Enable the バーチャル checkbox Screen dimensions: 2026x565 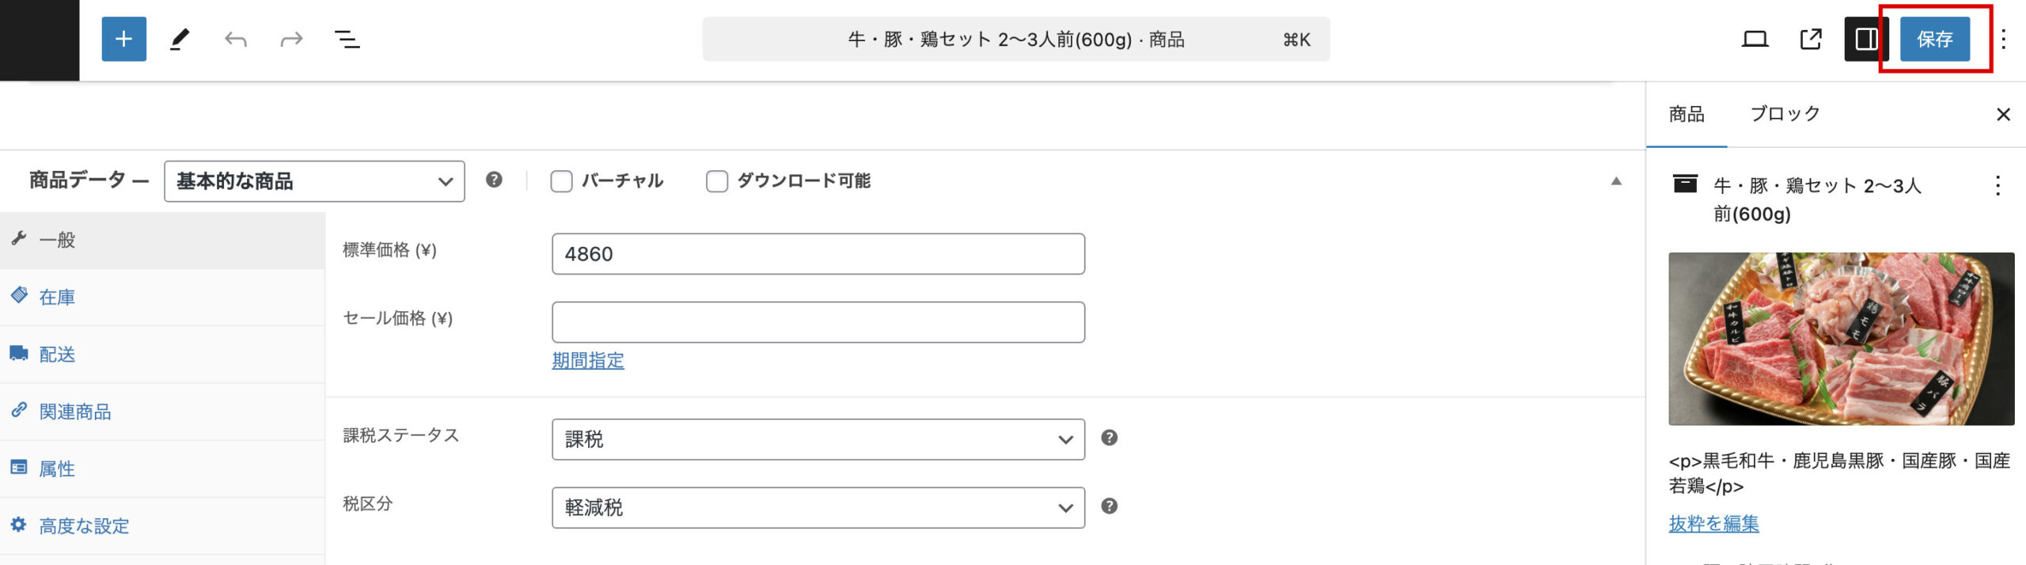pos(561,181)
